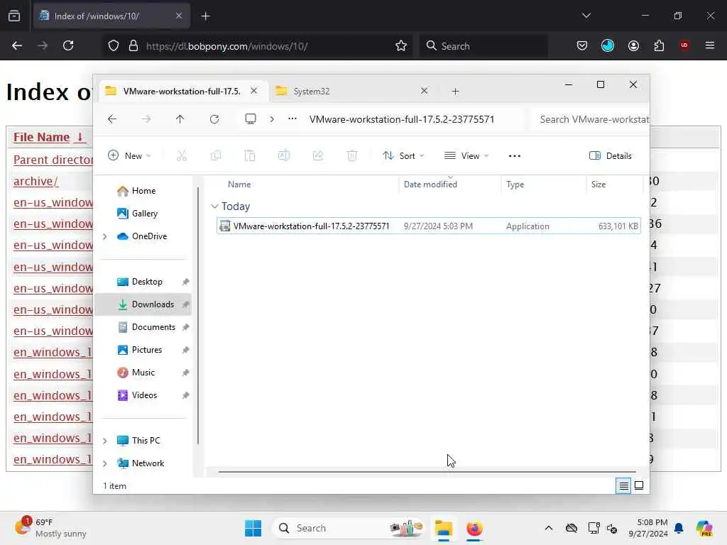Open Videos in the navigation pane
727x545 pixels.
(x=143, y=395)
